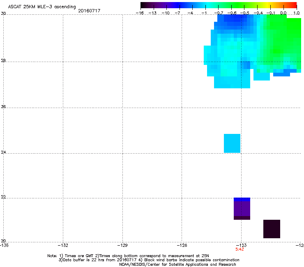The width and height of the screenshot is (304, 267).
Task: Click the color scale label '0.0'
Action: click(x=283, y=13)
